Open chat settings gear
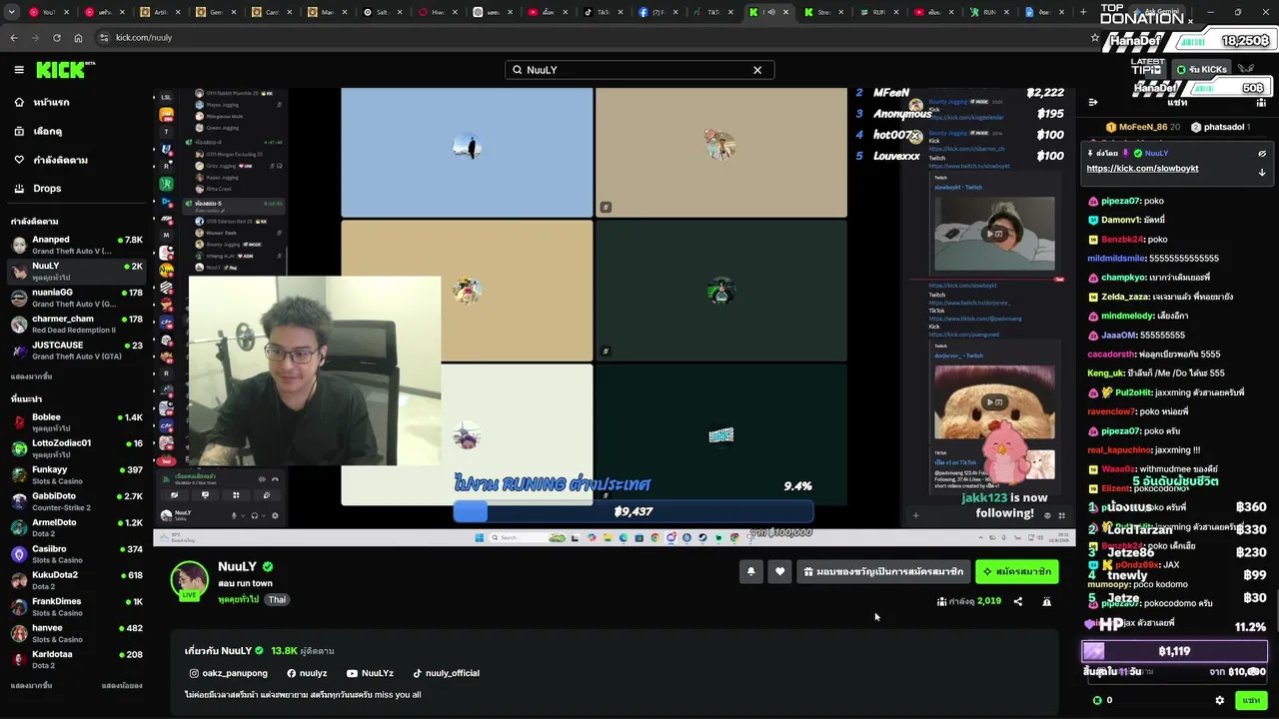Screen dimensions: 1279x719 1219,700
